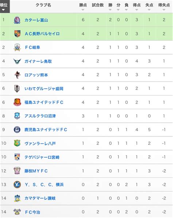Sort table by 得失点 column arrow
This screenshot has width=173, height=218.
(x=164, y=10)
